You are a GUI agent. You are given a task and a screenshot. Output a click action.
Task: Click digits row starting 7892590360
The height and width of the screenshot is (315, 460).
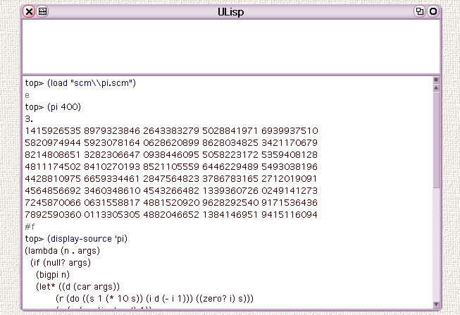click(171, 215)
